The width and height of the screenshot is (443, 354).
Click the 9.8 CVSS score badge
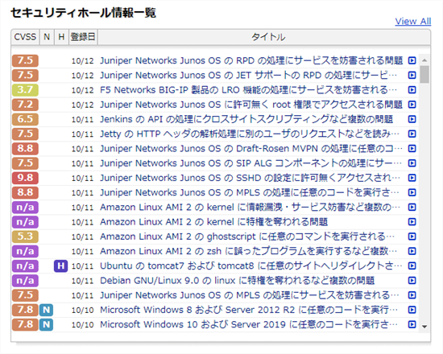[25, 178]
